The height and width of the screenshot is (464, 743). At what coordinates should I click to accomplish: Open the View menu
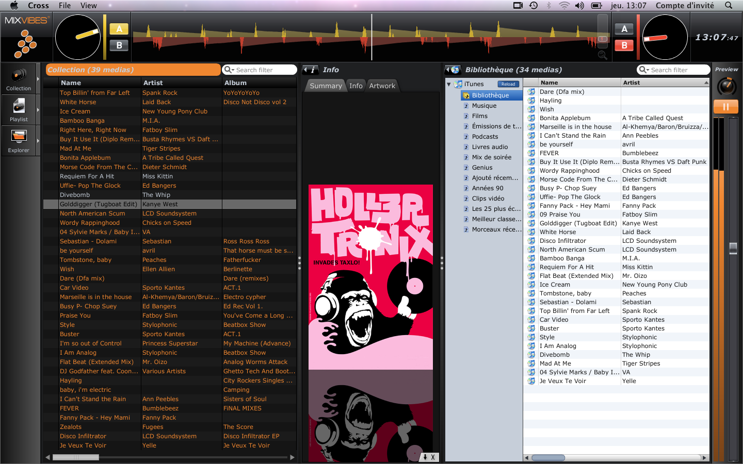(x=88, y=5)
